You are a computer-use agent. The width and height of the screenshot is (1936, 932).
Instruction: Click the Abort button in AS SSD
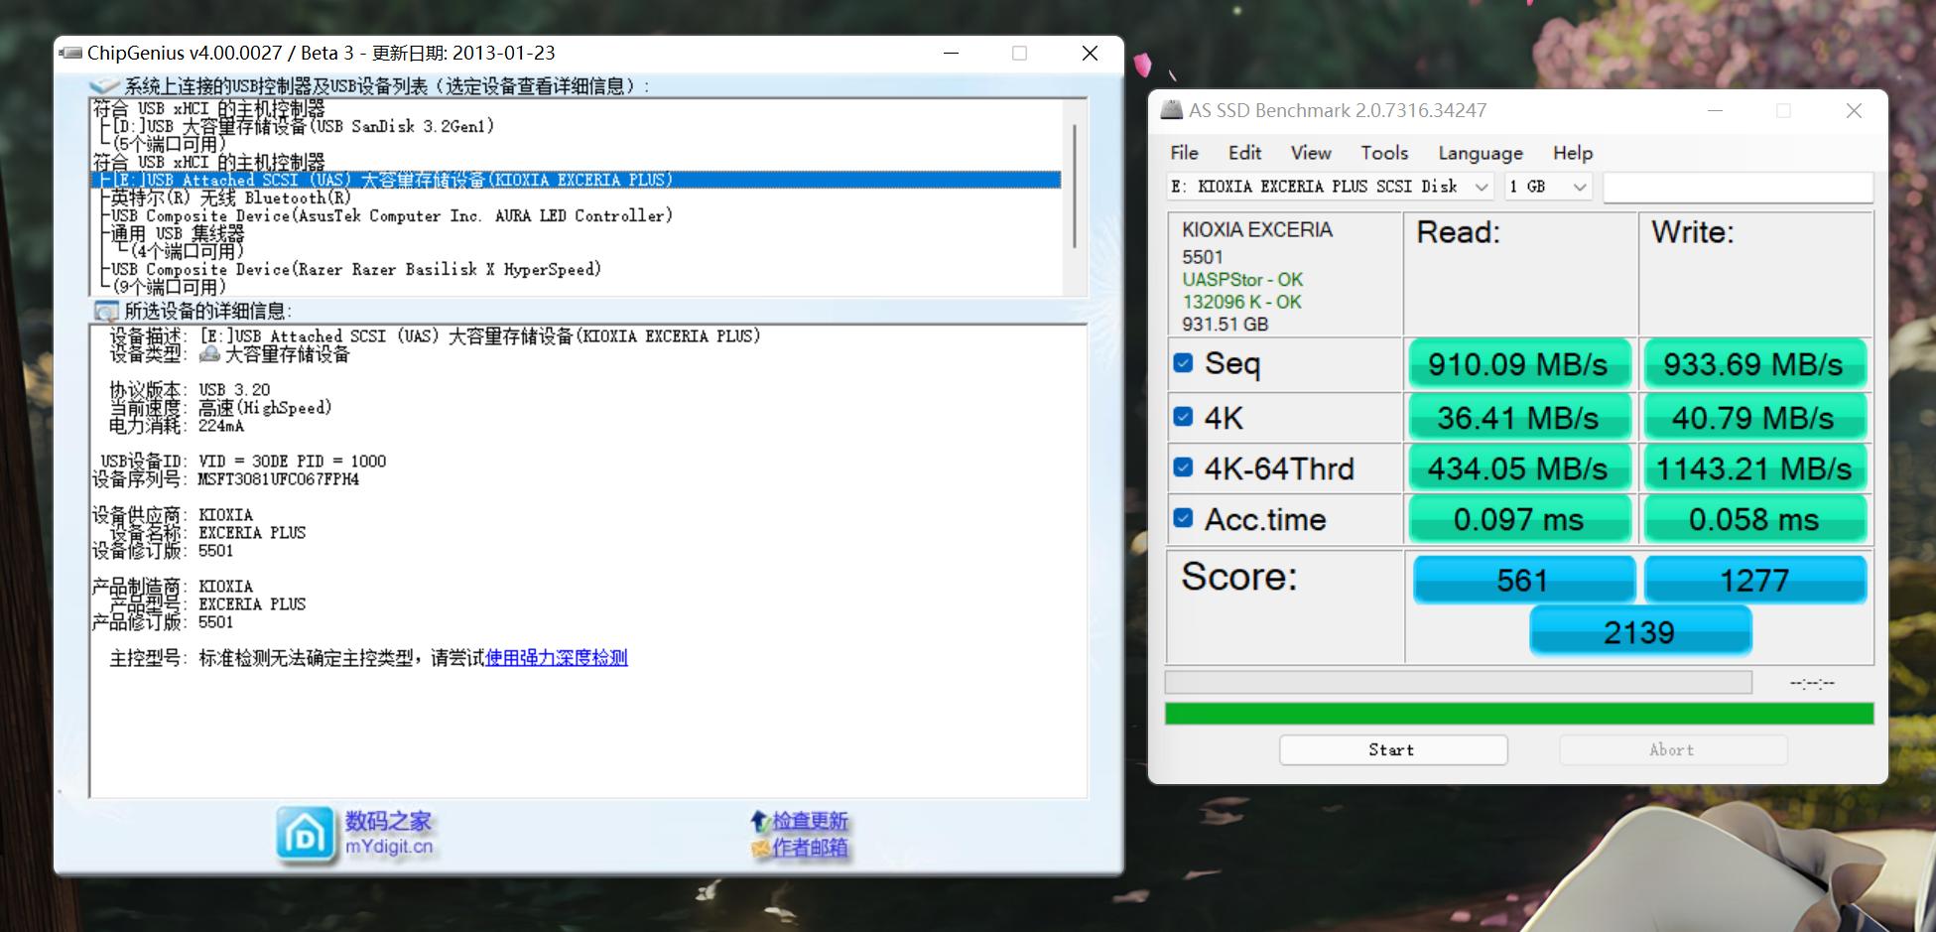click(x=1673, y=750)
